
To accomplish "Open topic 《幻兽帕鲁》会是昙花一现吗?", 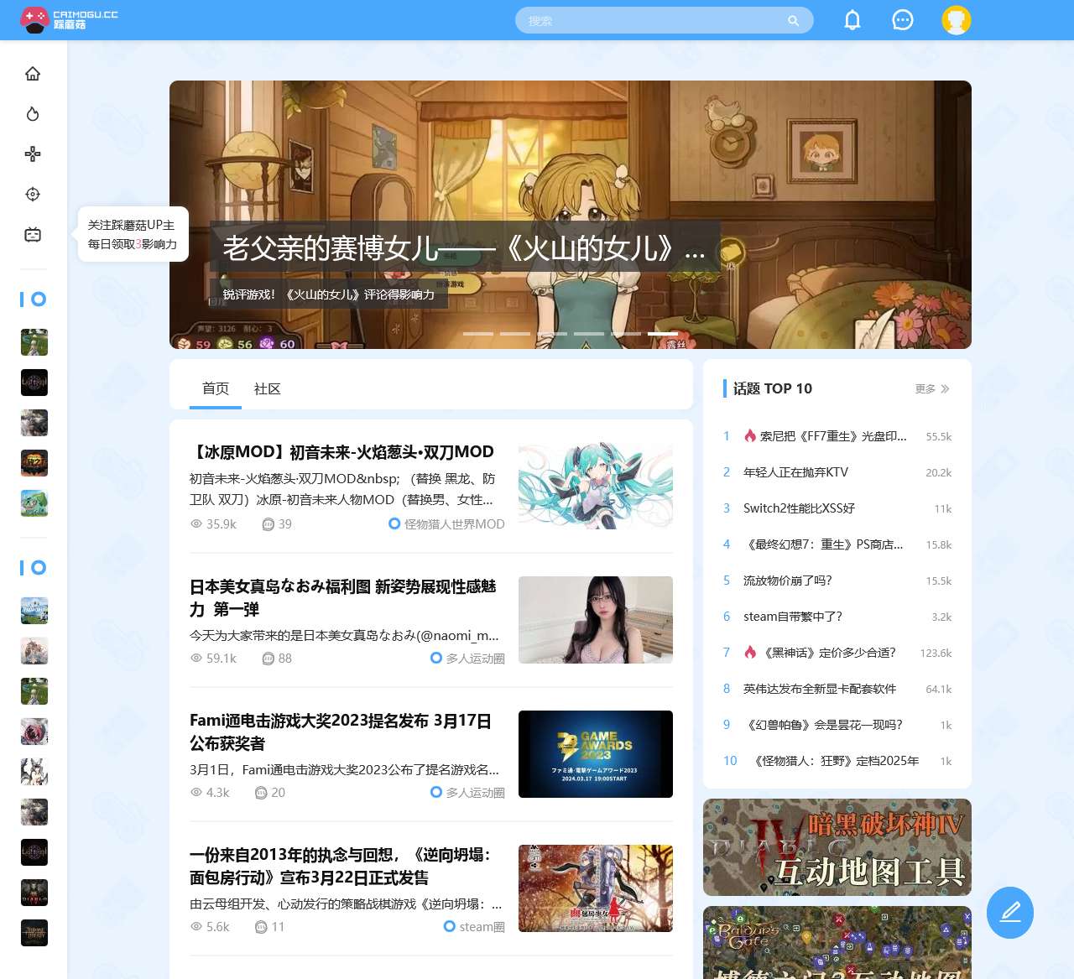I will click(823, 725).
